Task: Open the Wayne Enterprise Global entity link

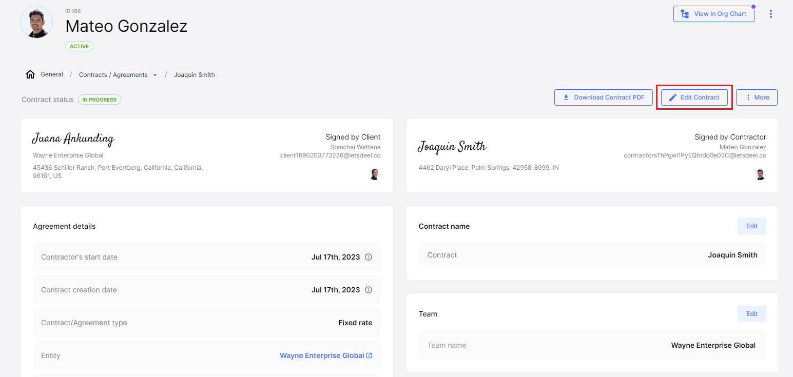Action: (321, 355)
